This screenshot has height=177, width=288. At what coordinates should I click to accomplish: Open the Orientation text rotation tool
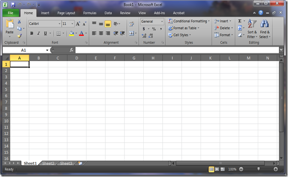(x=115, y=23)
